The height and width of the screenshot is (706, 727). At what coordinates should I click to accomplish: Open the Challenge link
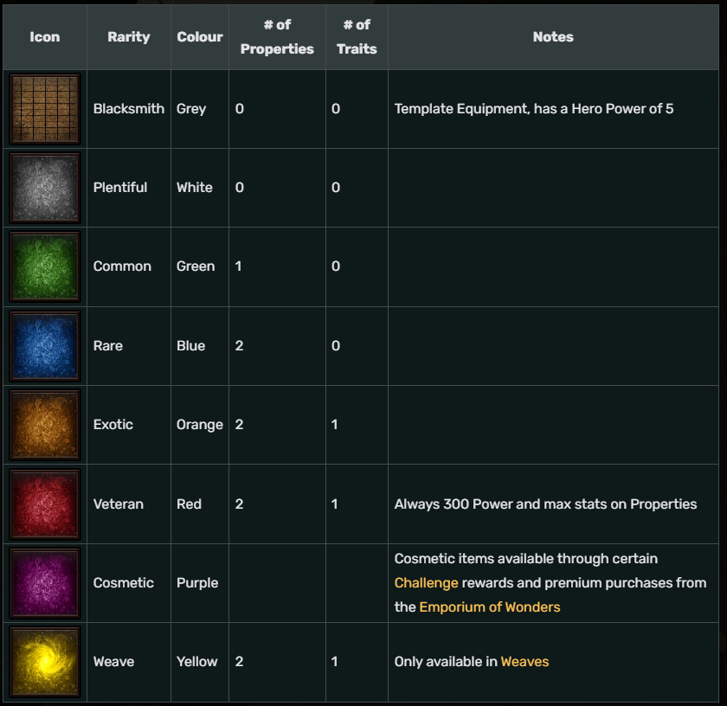point(426,583)
